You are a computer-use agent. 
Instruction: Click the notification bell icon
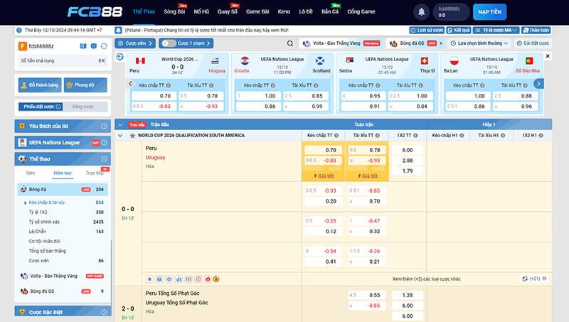(x=422, y=12)
